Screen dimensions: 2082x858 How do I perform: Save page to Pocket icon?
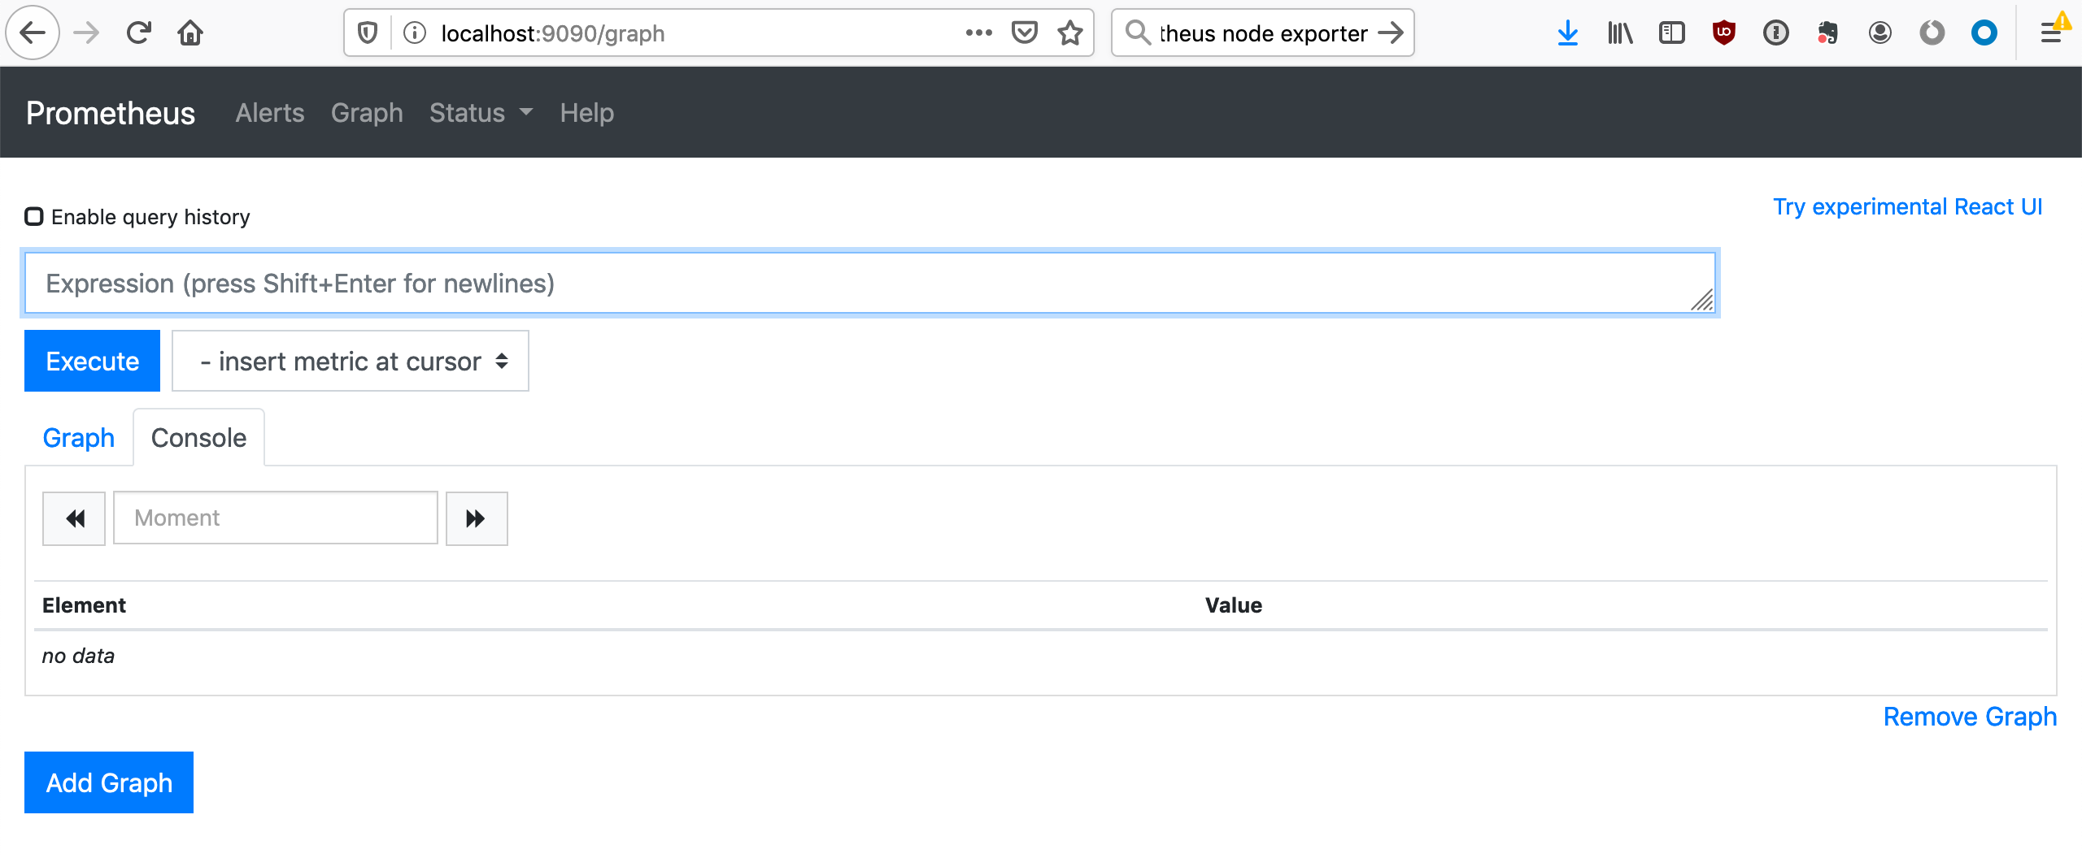pos(1025,33)
